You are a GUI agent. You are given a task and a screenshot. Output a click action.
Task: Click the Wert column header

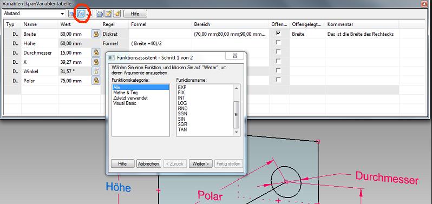pos(80,24)
